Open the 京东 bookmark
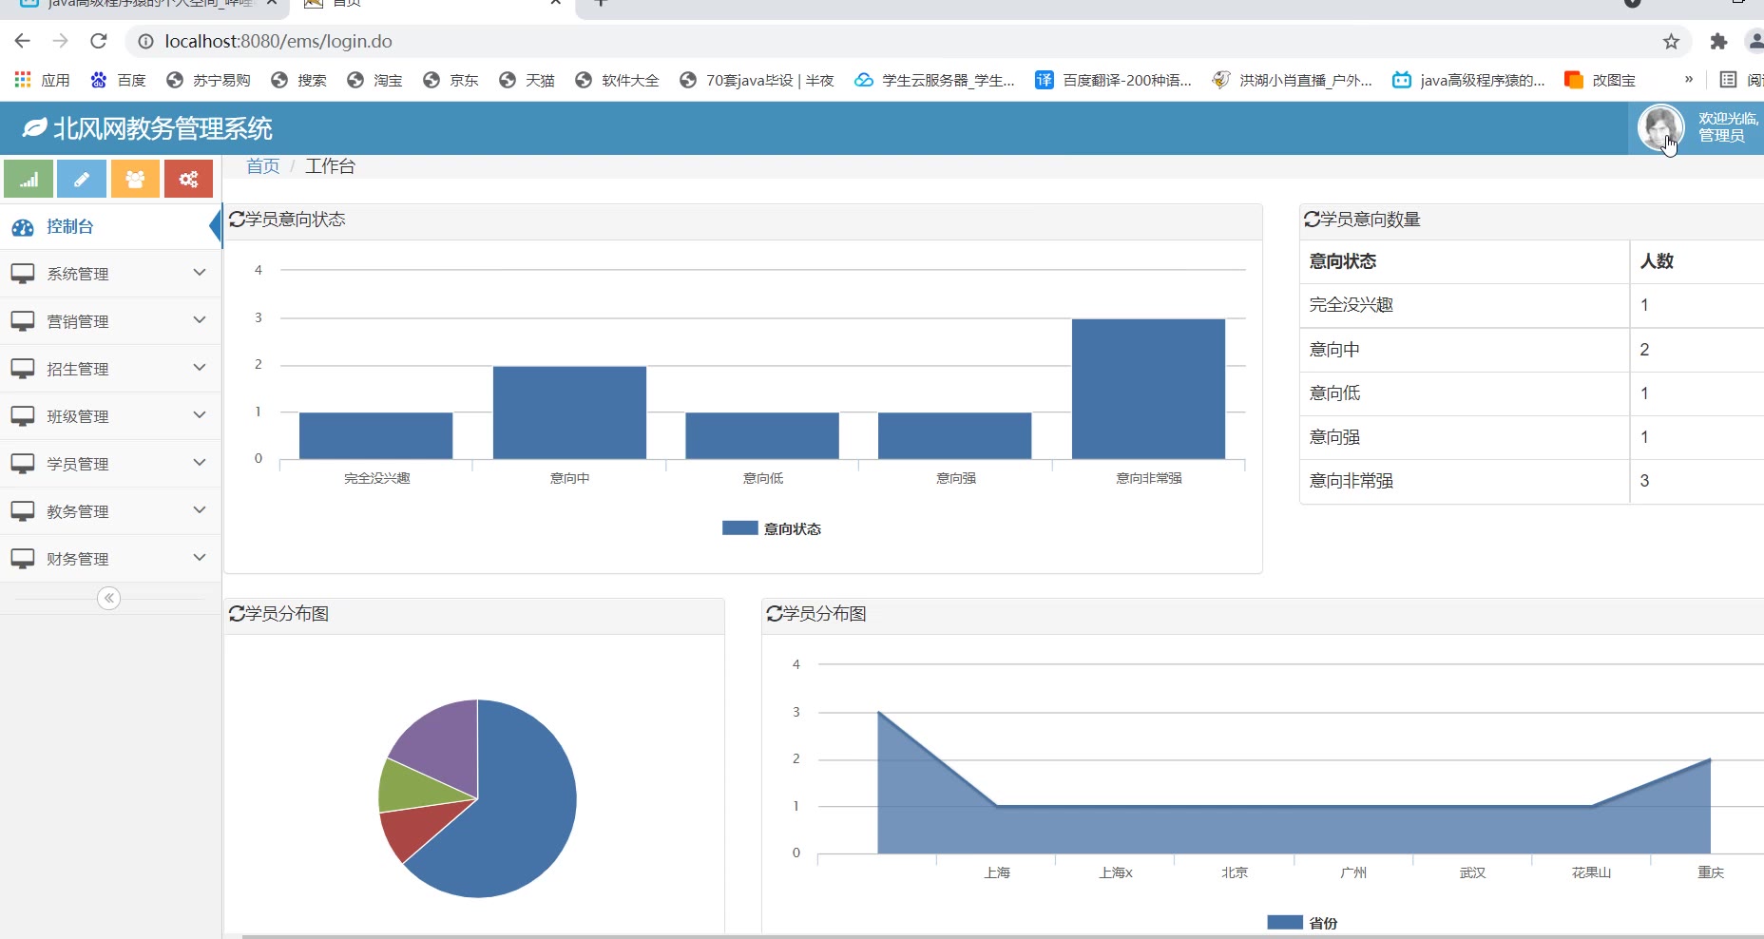This screenshot has height=939, width=1764. (451, 80)
